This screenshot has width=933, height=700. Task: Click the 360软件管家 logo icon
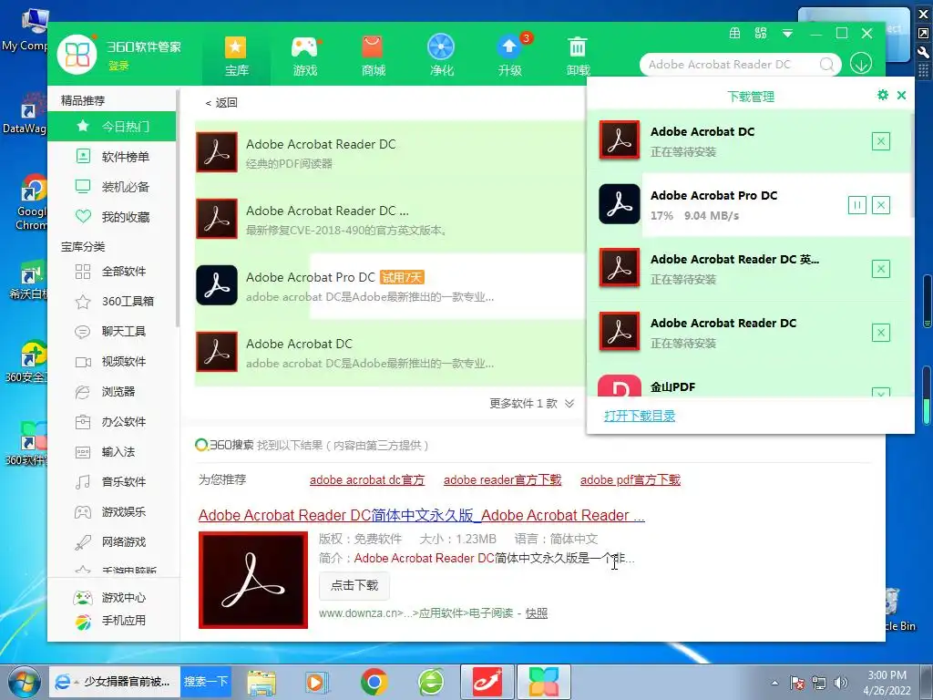coord(77,54)
